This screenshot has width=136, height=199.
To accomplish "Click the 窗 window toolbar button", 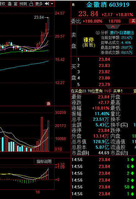I will [x=16, y=4].
